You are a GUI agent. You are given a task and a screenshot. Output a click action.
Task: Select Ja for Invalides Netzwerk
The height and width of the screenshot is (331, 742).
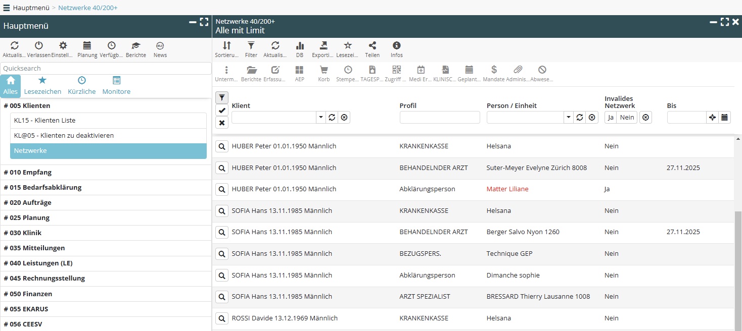611,118
